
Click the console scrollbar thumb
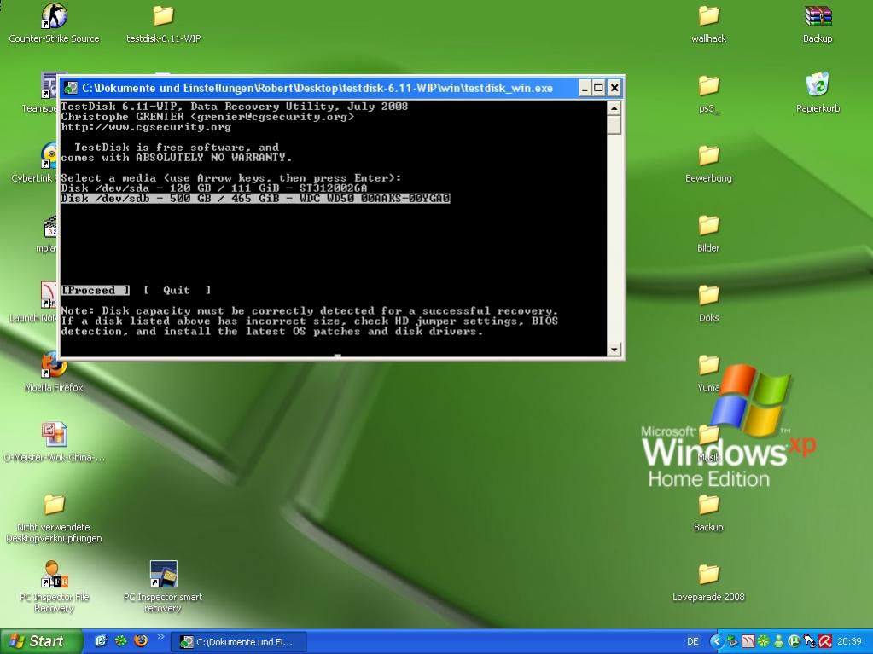point(614,124)
